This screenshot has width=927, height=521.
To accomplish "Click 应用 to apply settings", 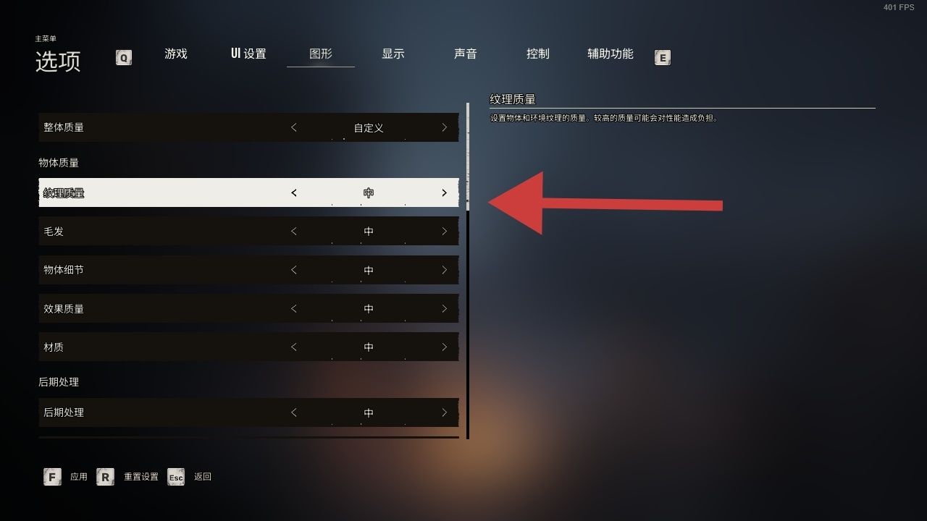I will click(79, 477).
